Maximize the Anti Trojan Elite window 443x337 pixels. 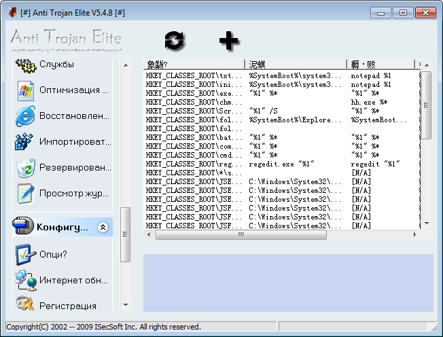point(403,13)
